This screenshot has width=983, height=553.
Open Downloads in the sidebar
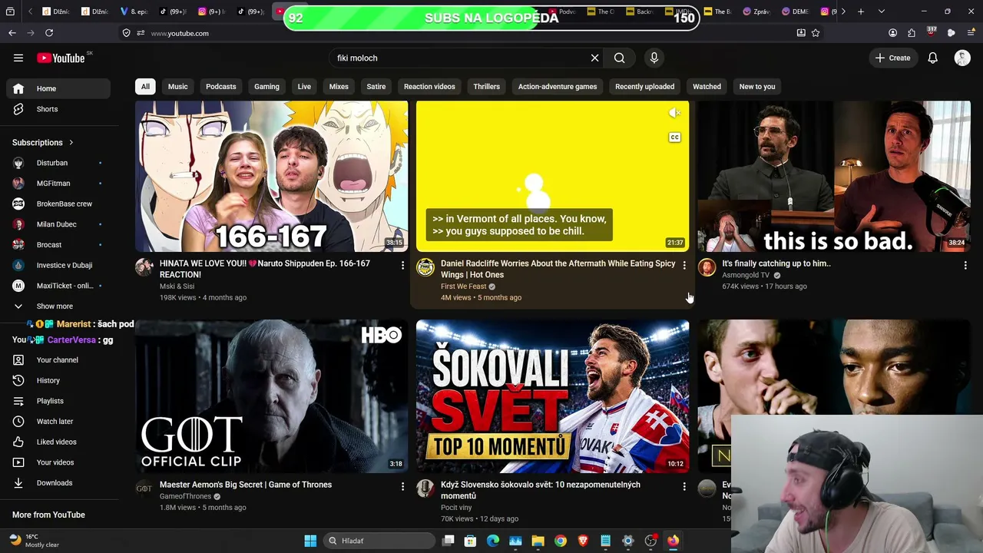(x=58, y=483)
